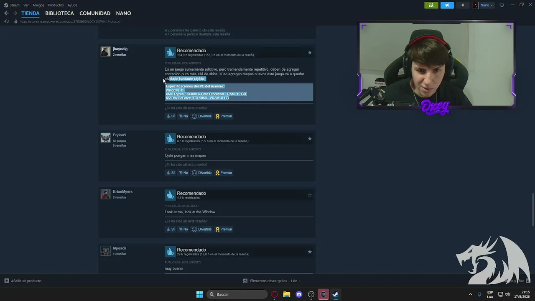Click thumbs-up icon on Mpescii's review
The image size is (535, 301).
pos(170,252)
